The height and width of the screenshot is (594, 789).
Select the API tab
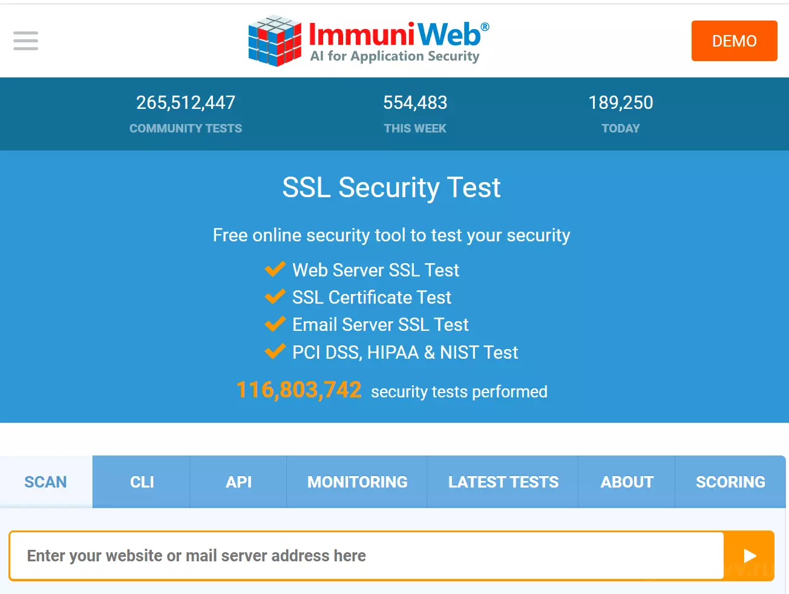238,482
